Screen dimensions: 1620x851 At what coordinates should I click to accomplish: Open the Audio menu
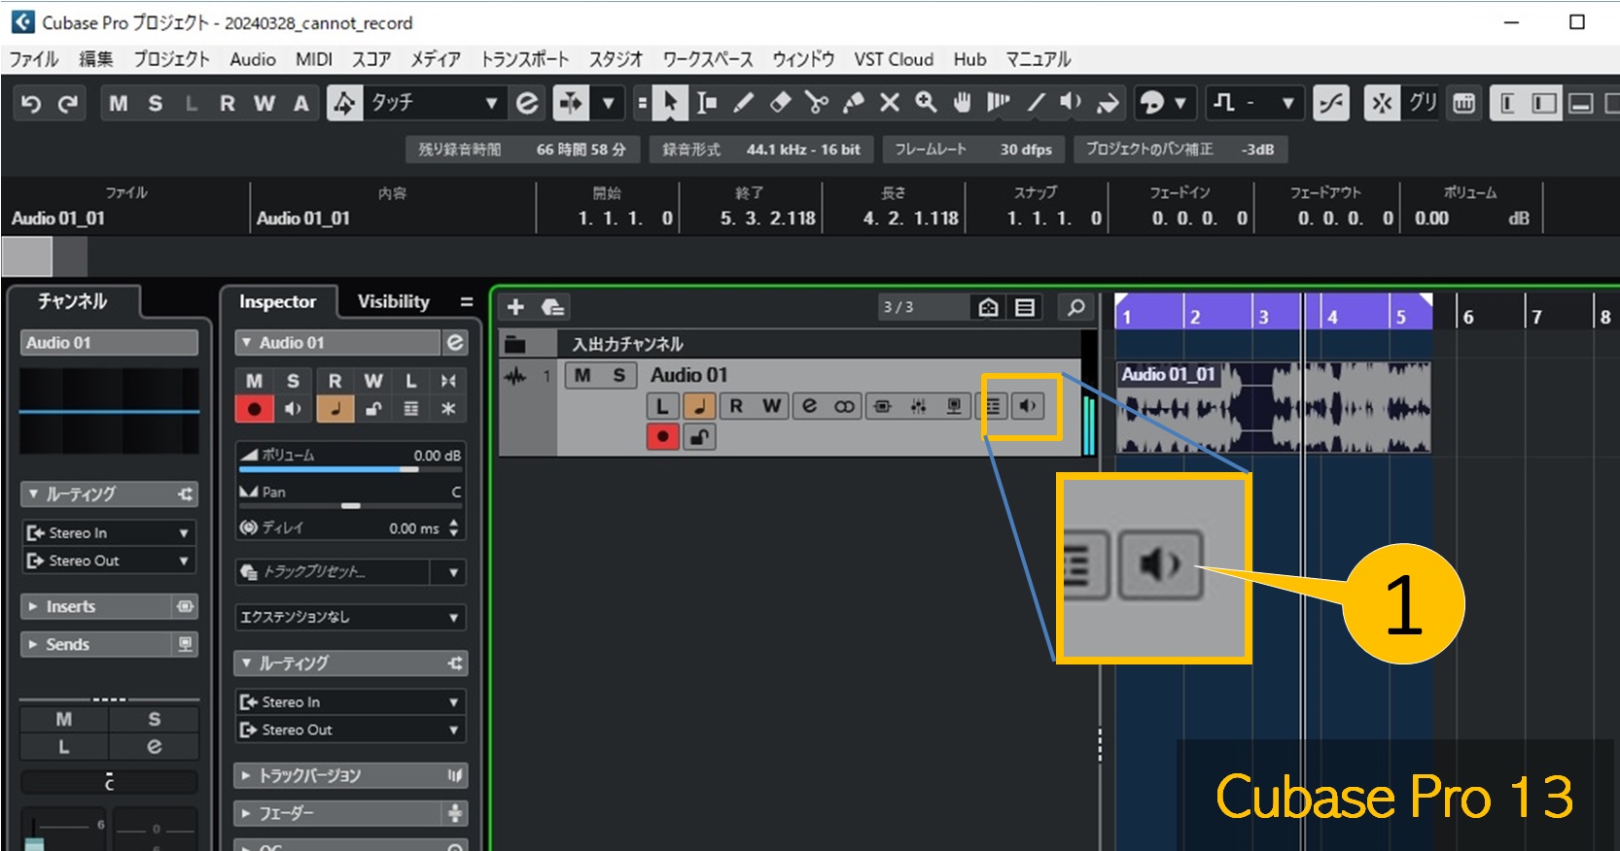253,59
